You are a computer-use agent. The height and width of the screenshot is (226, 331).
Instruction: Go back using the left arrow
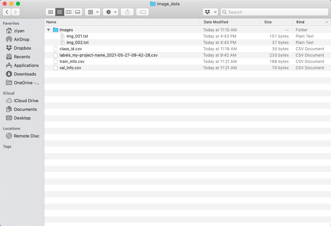[x=7, y=12]
